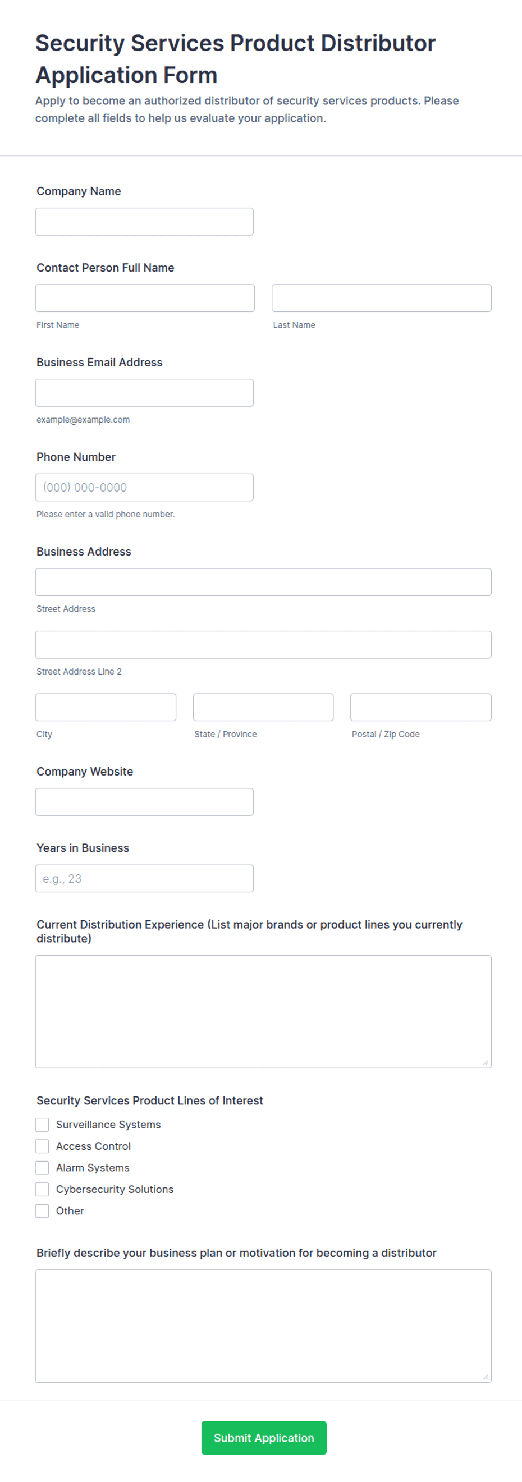Click the Company Name input field
The width and height of the screenshot is (522, 1482).
click(144, 222)
